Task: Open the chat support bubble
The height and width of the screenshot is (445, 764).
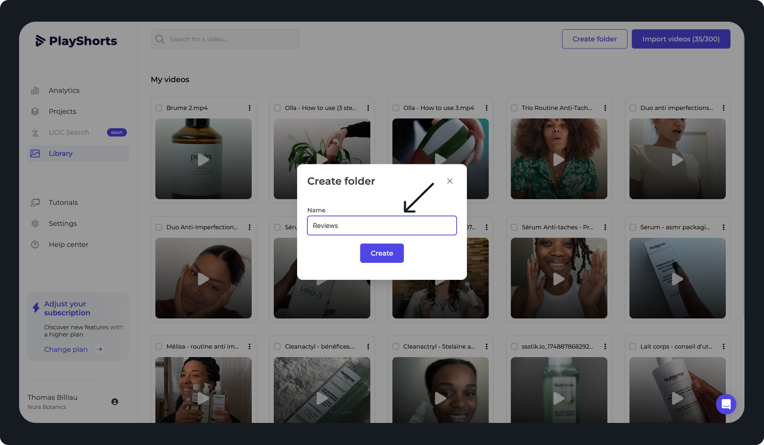Action: (726, 404)
